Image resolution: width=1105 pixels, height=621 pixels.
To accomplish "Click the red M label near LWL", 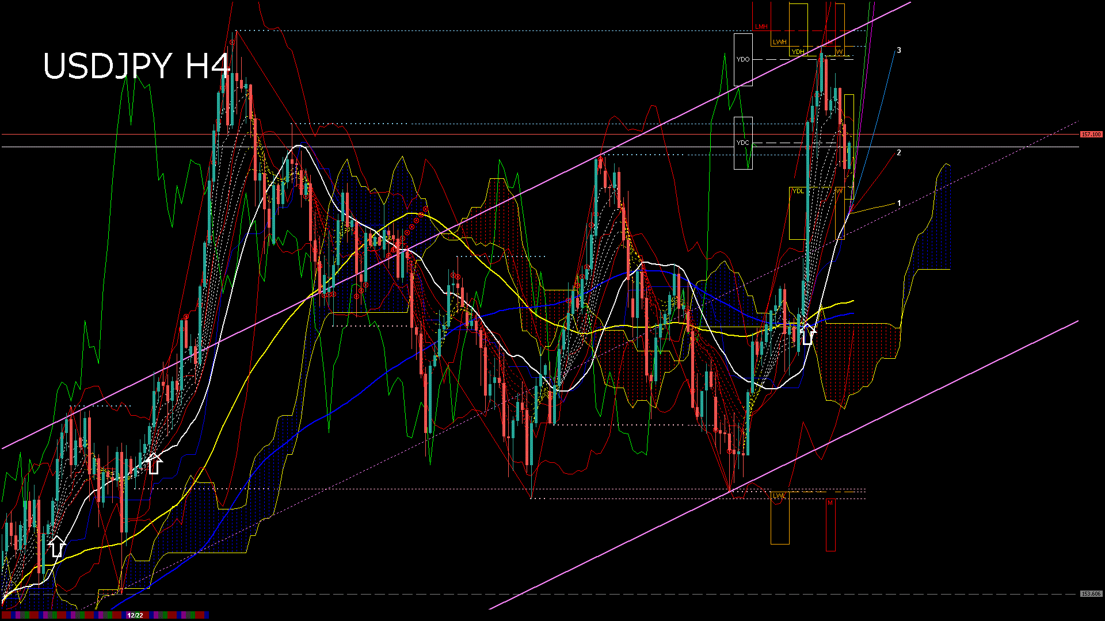I will click(830, 503).
